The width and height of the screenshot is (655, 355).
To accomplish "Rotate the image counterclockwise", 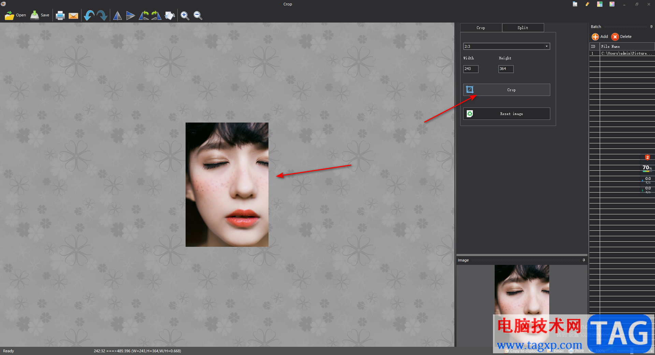I will (x=144, y=15).
